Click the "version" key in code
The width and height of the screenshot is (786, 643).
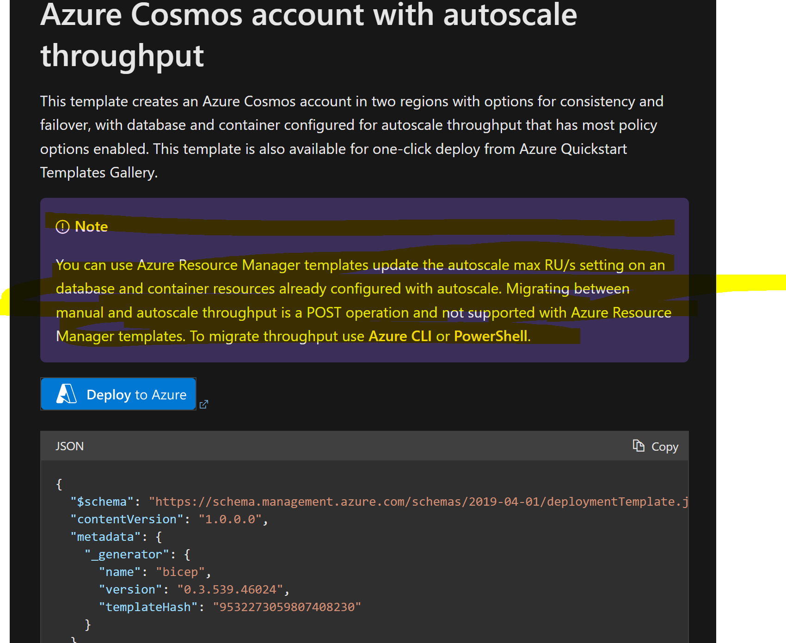point(130,589)
